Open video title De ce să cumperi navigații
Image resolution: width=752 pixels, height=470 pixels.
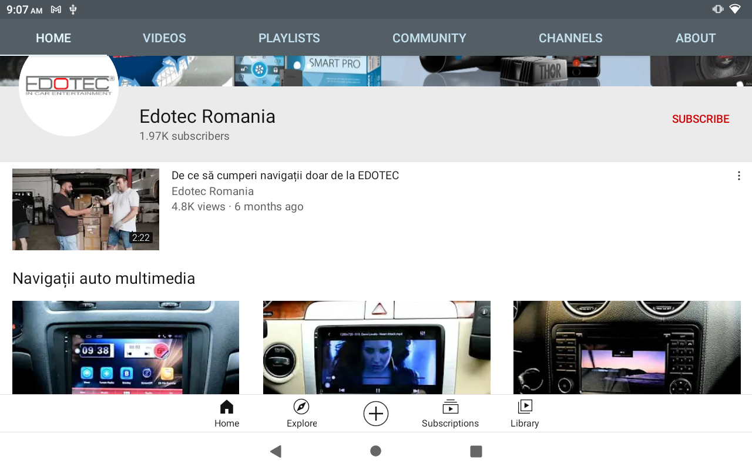285,176
